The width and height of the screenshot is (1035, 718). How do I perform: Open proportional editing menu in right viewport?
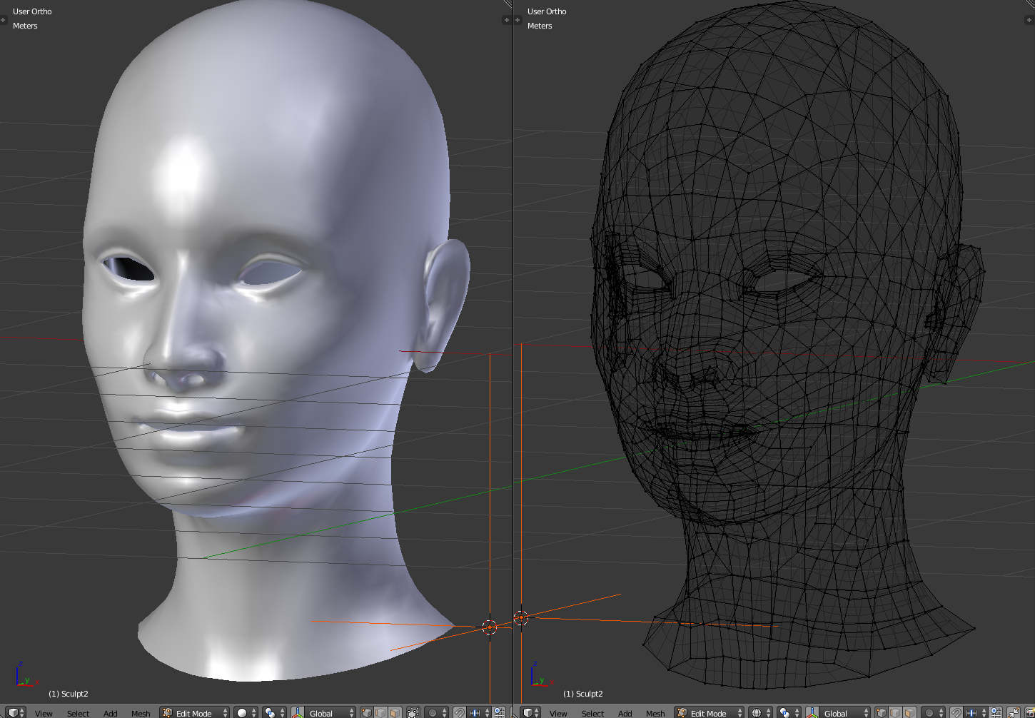coord(933,712)
